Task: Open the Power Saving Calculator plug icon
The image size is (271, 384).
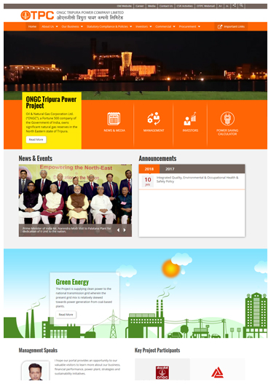Action: click(x=227, y=119)
